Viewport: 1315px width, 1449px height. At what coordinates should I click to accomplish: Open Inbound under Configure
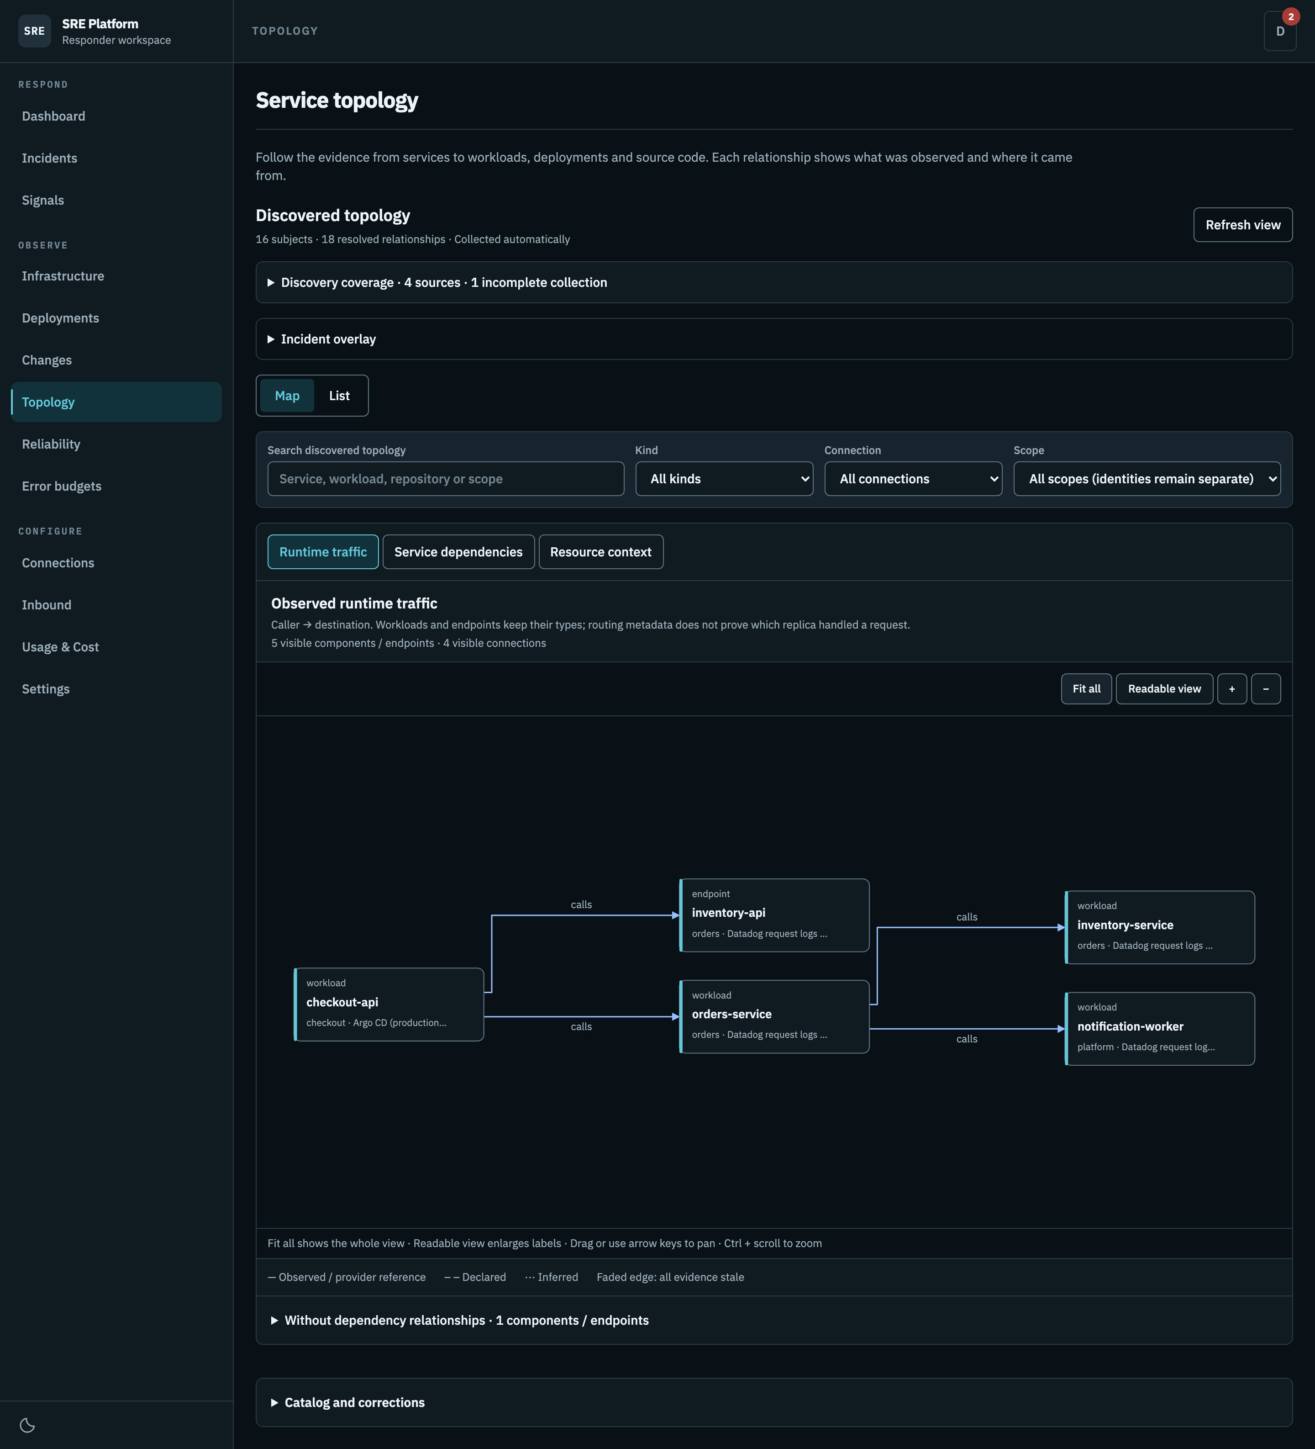(x=116, y=605)
